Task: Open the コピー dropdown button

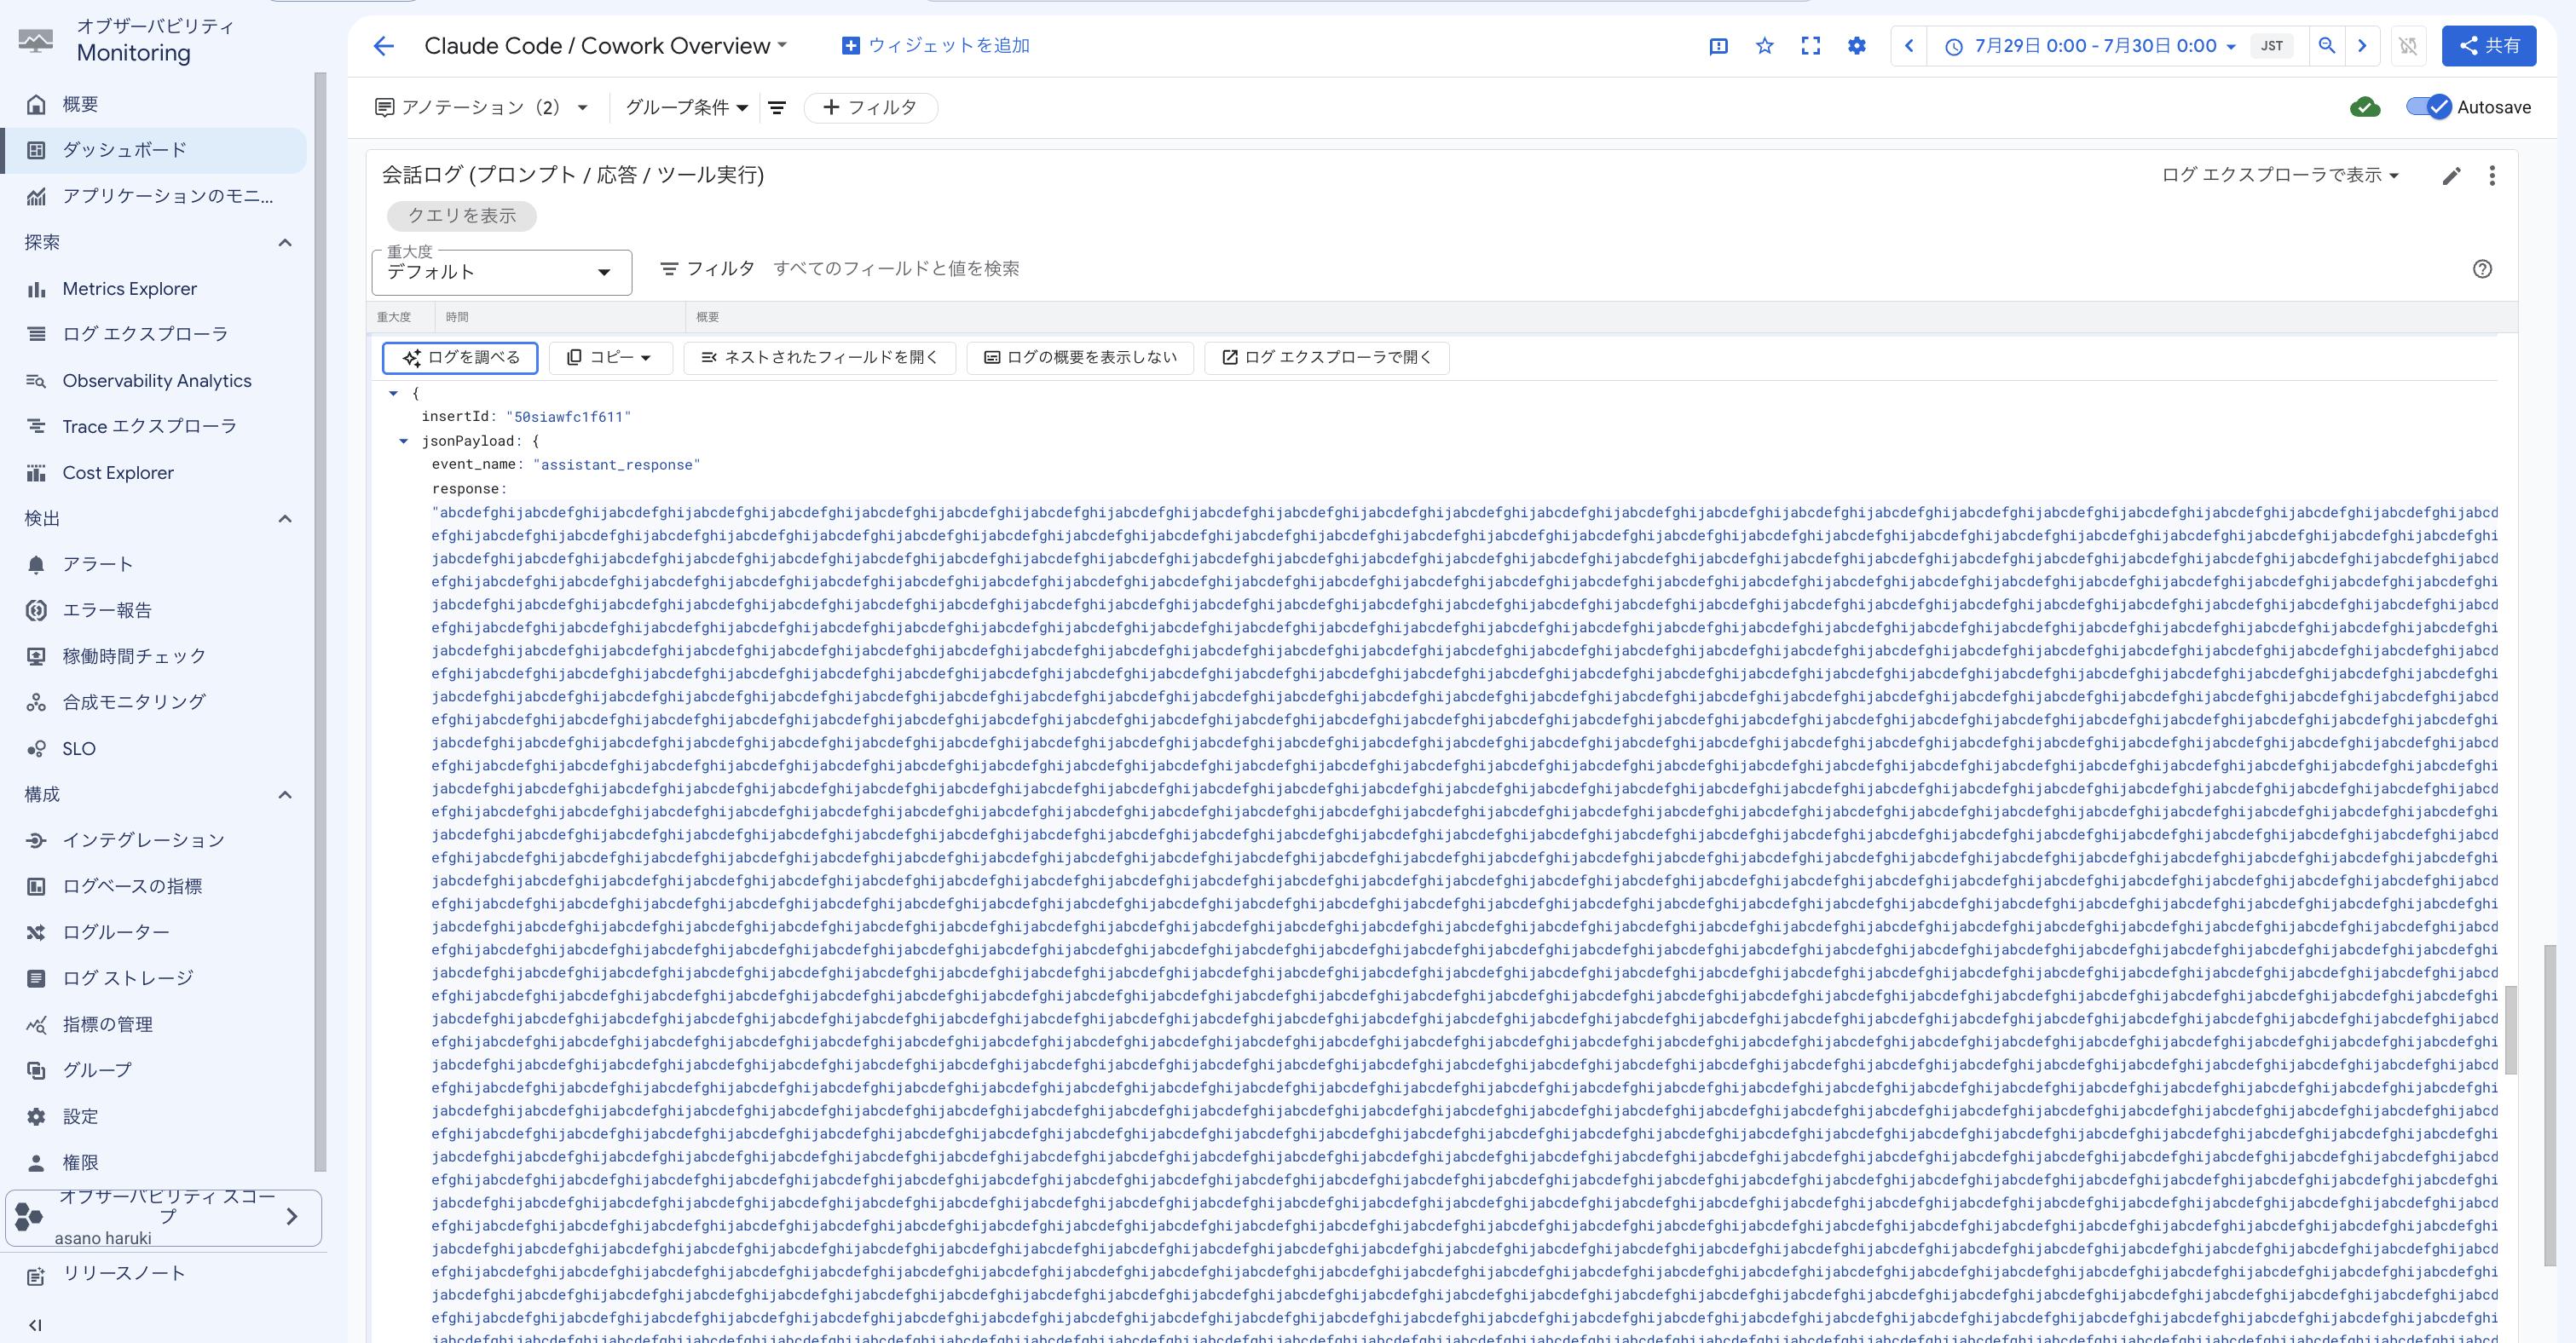Action: tap(610, 358)
